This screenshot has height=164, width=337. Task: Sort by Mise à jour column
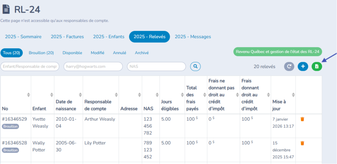click(293, 95)
